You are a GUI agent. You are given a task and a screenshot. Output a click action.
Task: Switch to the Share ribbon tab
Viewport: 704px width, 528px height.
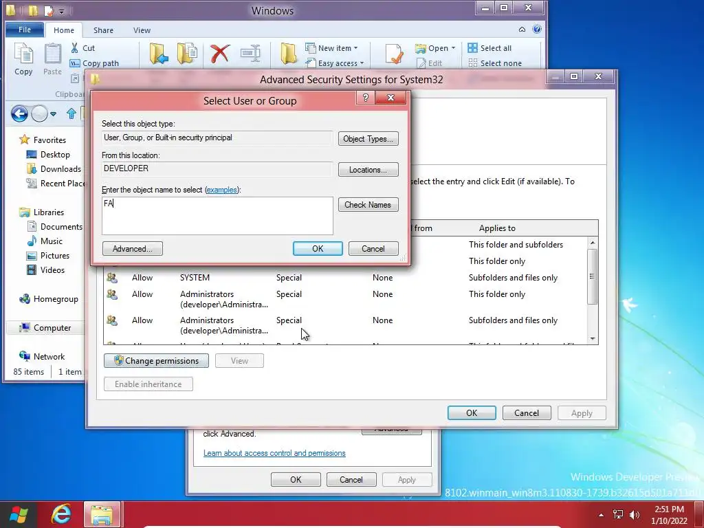(103, 30)
